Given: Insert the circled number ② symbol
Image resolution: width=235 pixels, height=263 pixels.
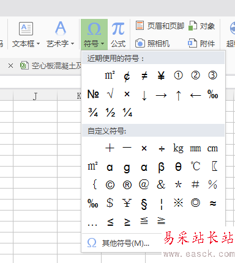Looking at the screenshot, I should [195, 76].
